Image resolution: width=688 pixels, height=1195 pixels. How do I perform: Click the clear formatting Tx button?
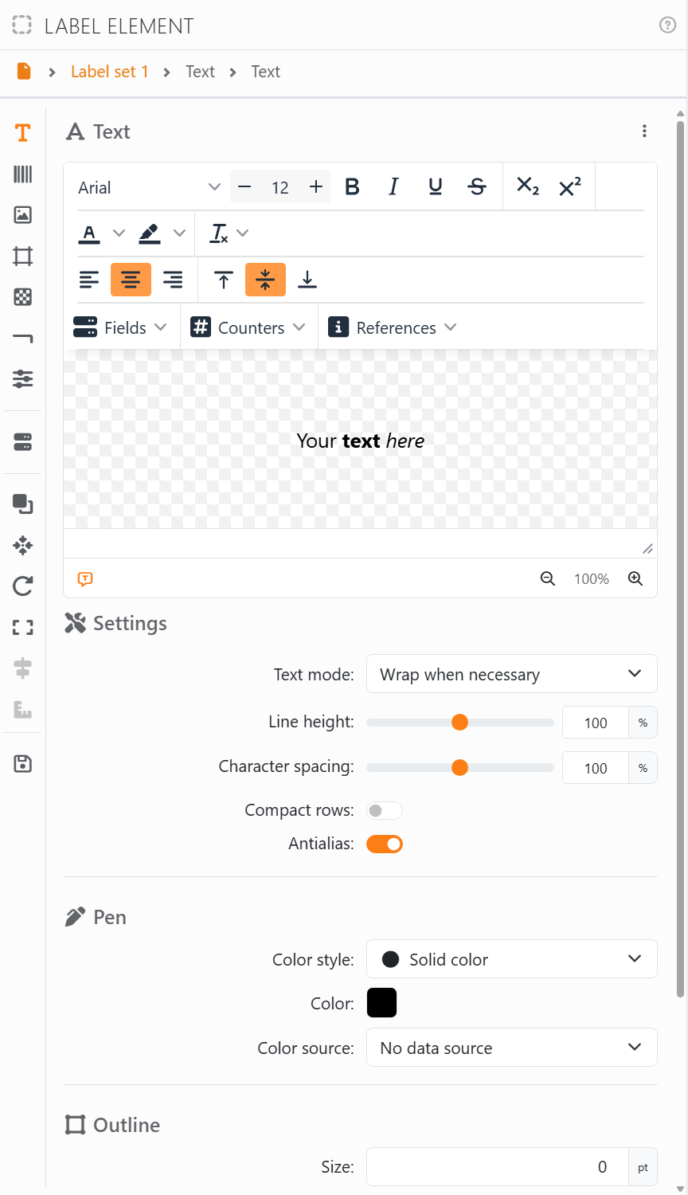pos(219,233)
